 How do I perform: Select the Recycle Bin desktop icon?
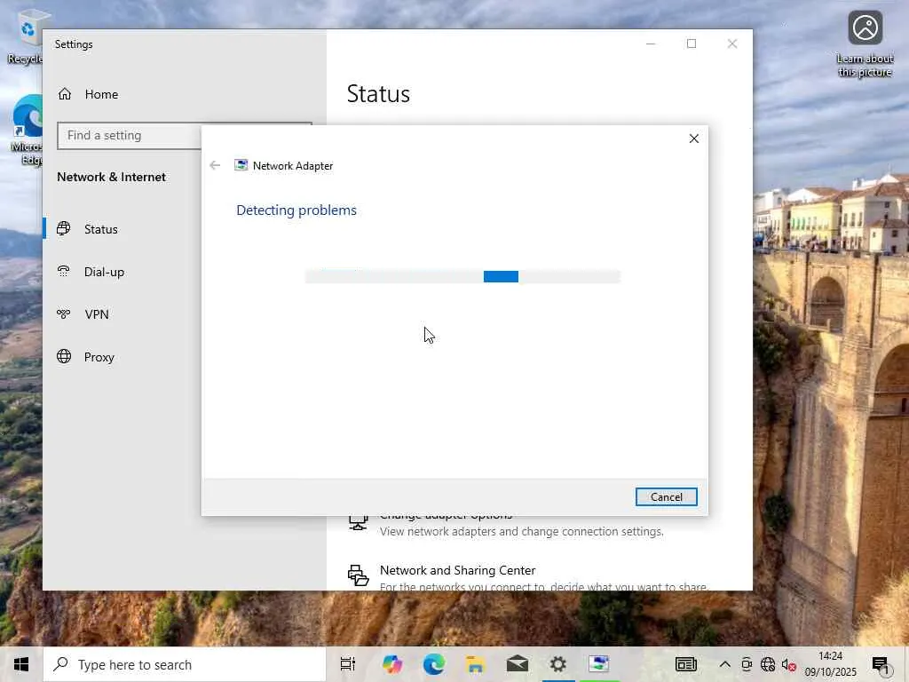point(24,37)
